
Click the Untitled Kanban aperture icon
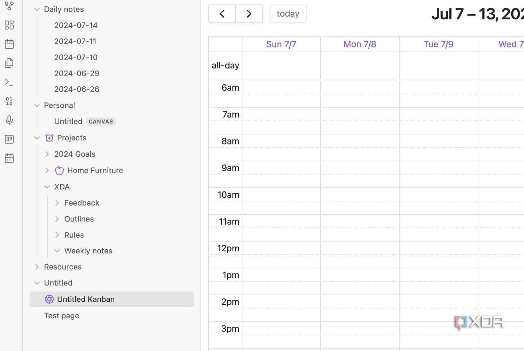coord(49,299)
